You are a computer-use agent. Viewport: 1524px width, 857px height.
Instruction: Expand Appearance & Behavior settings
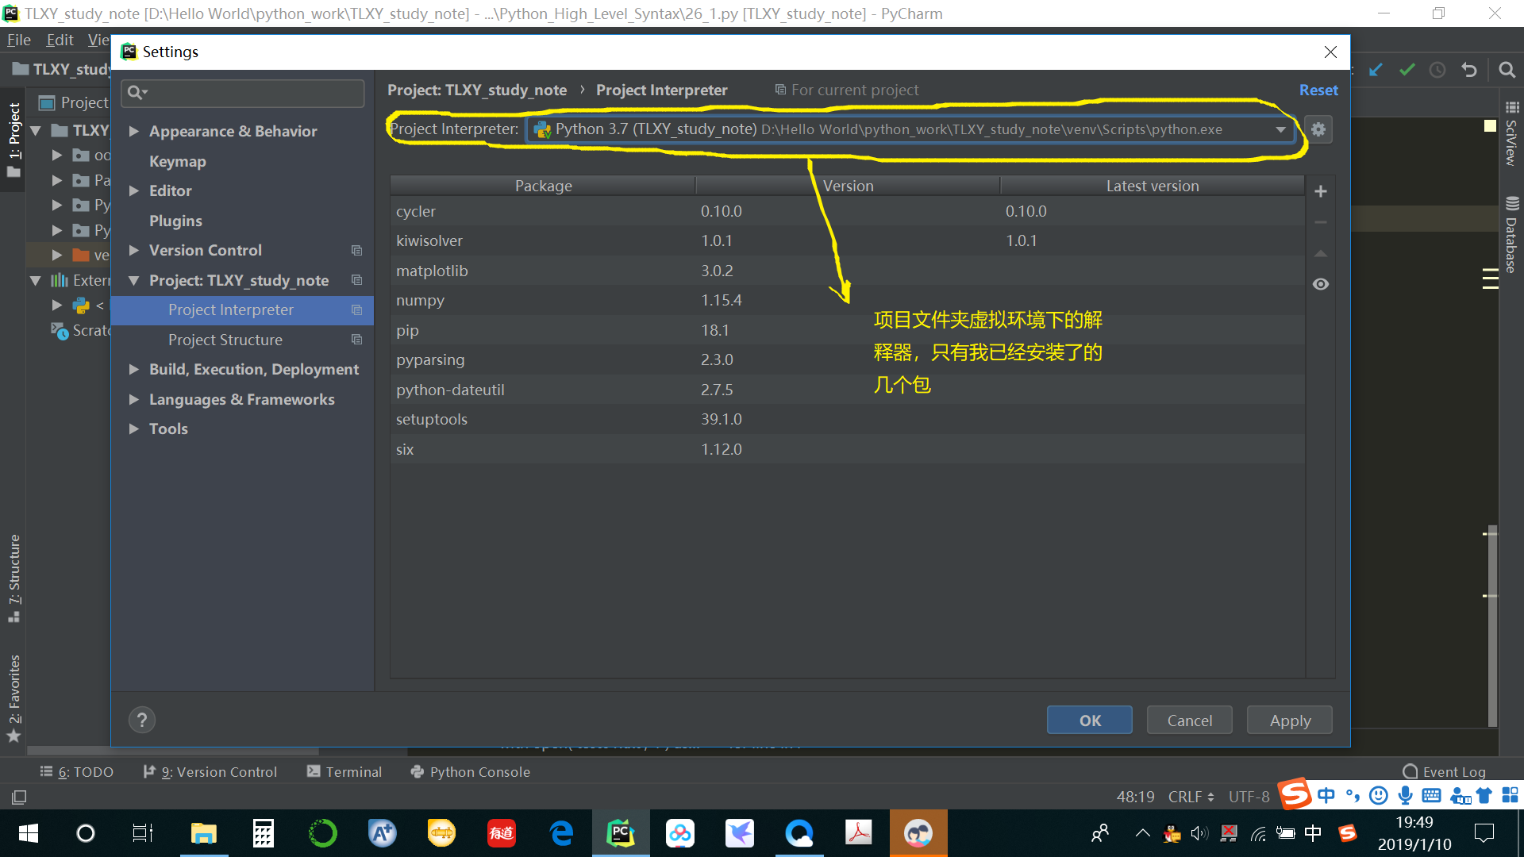pos(134,131)
